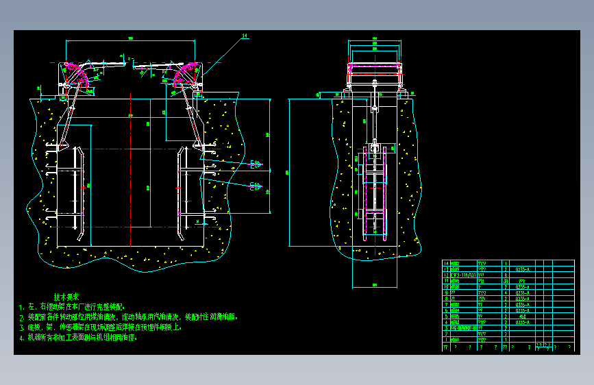
Task: Click item number '14' in parts table
Action: tap(446, 263)
